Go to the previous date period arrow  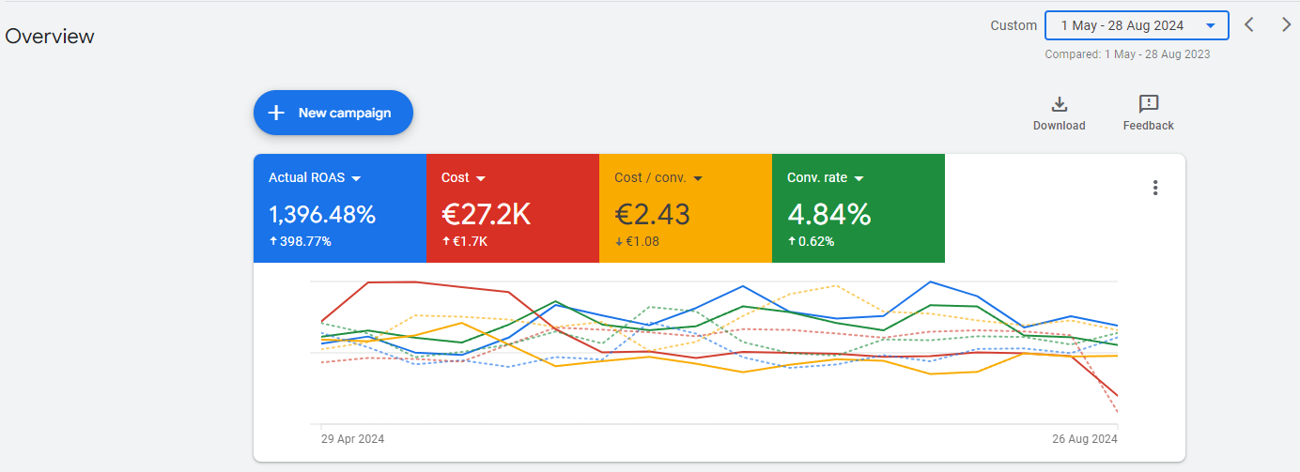pyautogui.click(x=1249, y=25)
